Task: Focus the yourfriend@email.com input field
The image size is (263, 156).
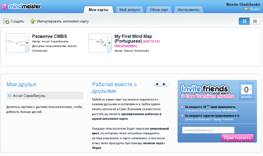Action: click(x=208, y=130)
